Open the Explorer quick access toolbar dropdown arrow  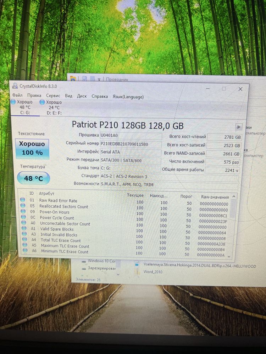coord(99,79)
